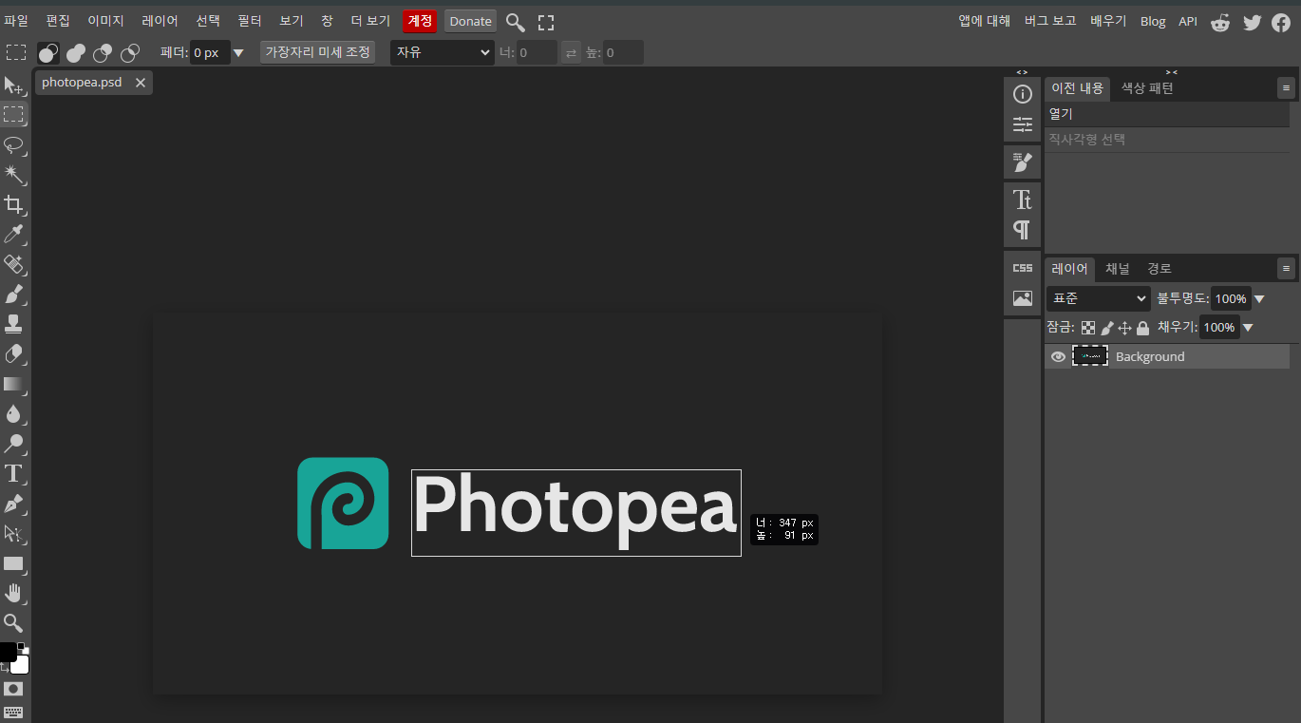Open the Facebook link icon
This screenshot has height=723, width=1301.
(1281, 23)
